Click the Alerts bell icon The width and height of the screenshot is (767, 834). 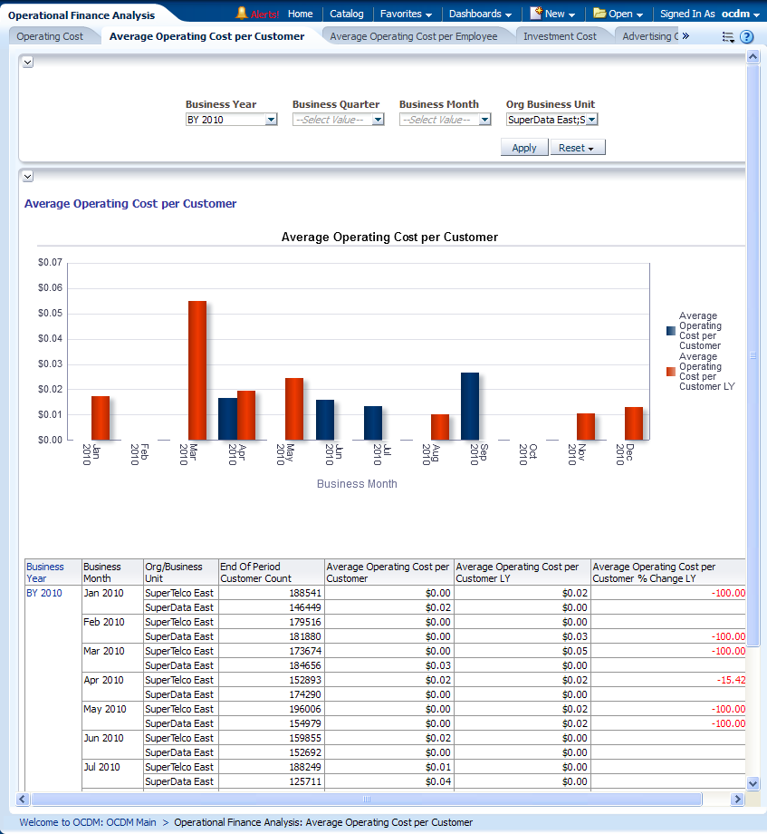pyautogui.click(x=242, y=14)
